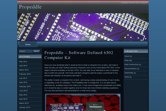Screen dimensions: 166x111
Task: Open the kit photo with red background
Action: [x=83, y=102]
